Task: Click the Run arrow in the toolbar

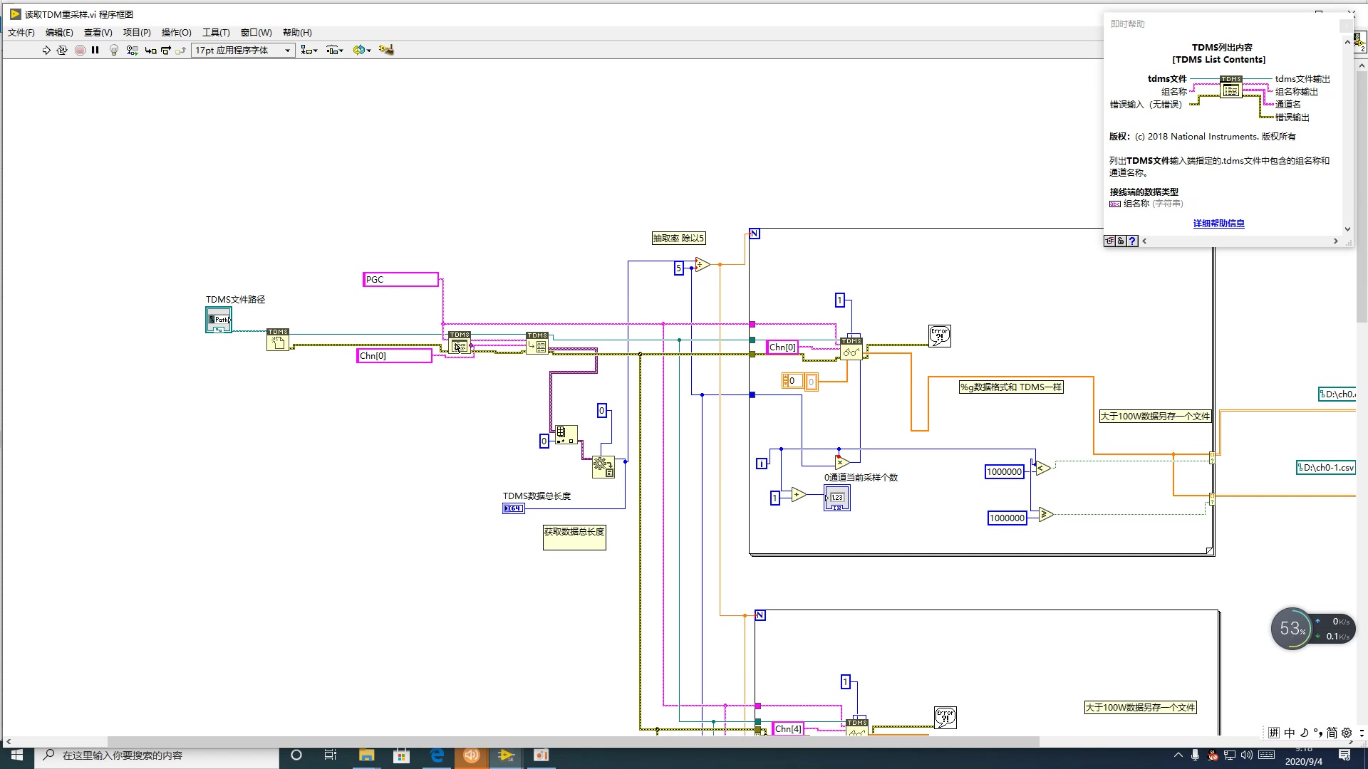Action: (x=46, y=50)
